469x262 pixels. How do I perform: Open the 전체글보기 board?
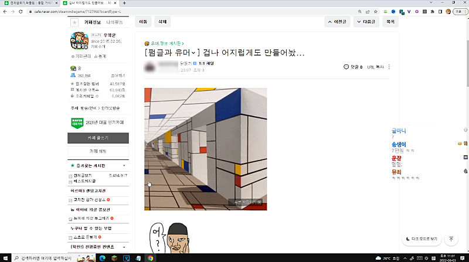83,176
